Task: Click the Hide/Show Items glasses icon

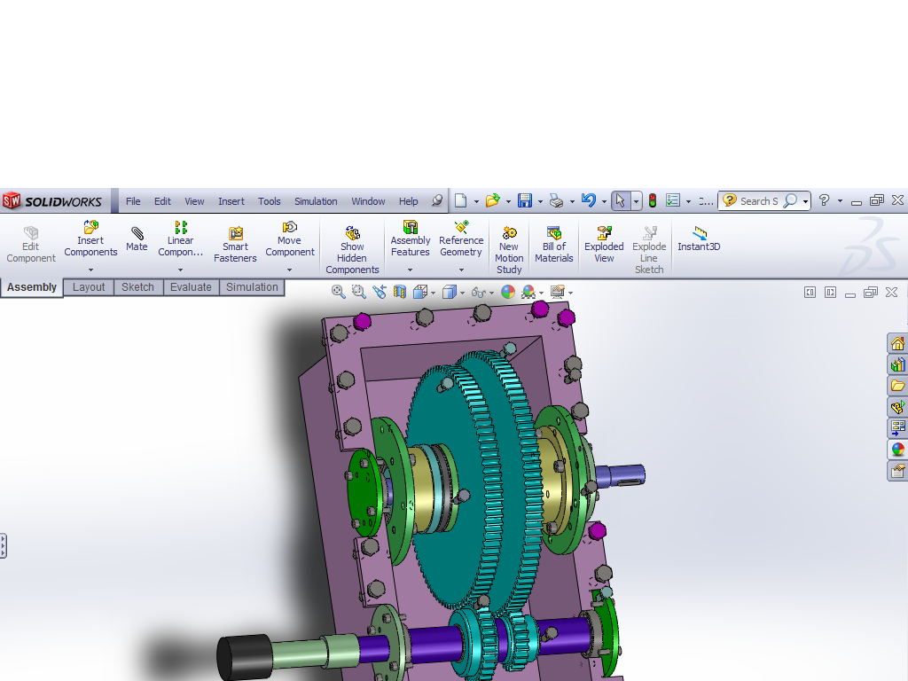Action: click(x=478, y=293)
